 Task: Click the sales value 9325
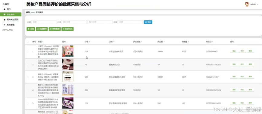pos(184,52)
